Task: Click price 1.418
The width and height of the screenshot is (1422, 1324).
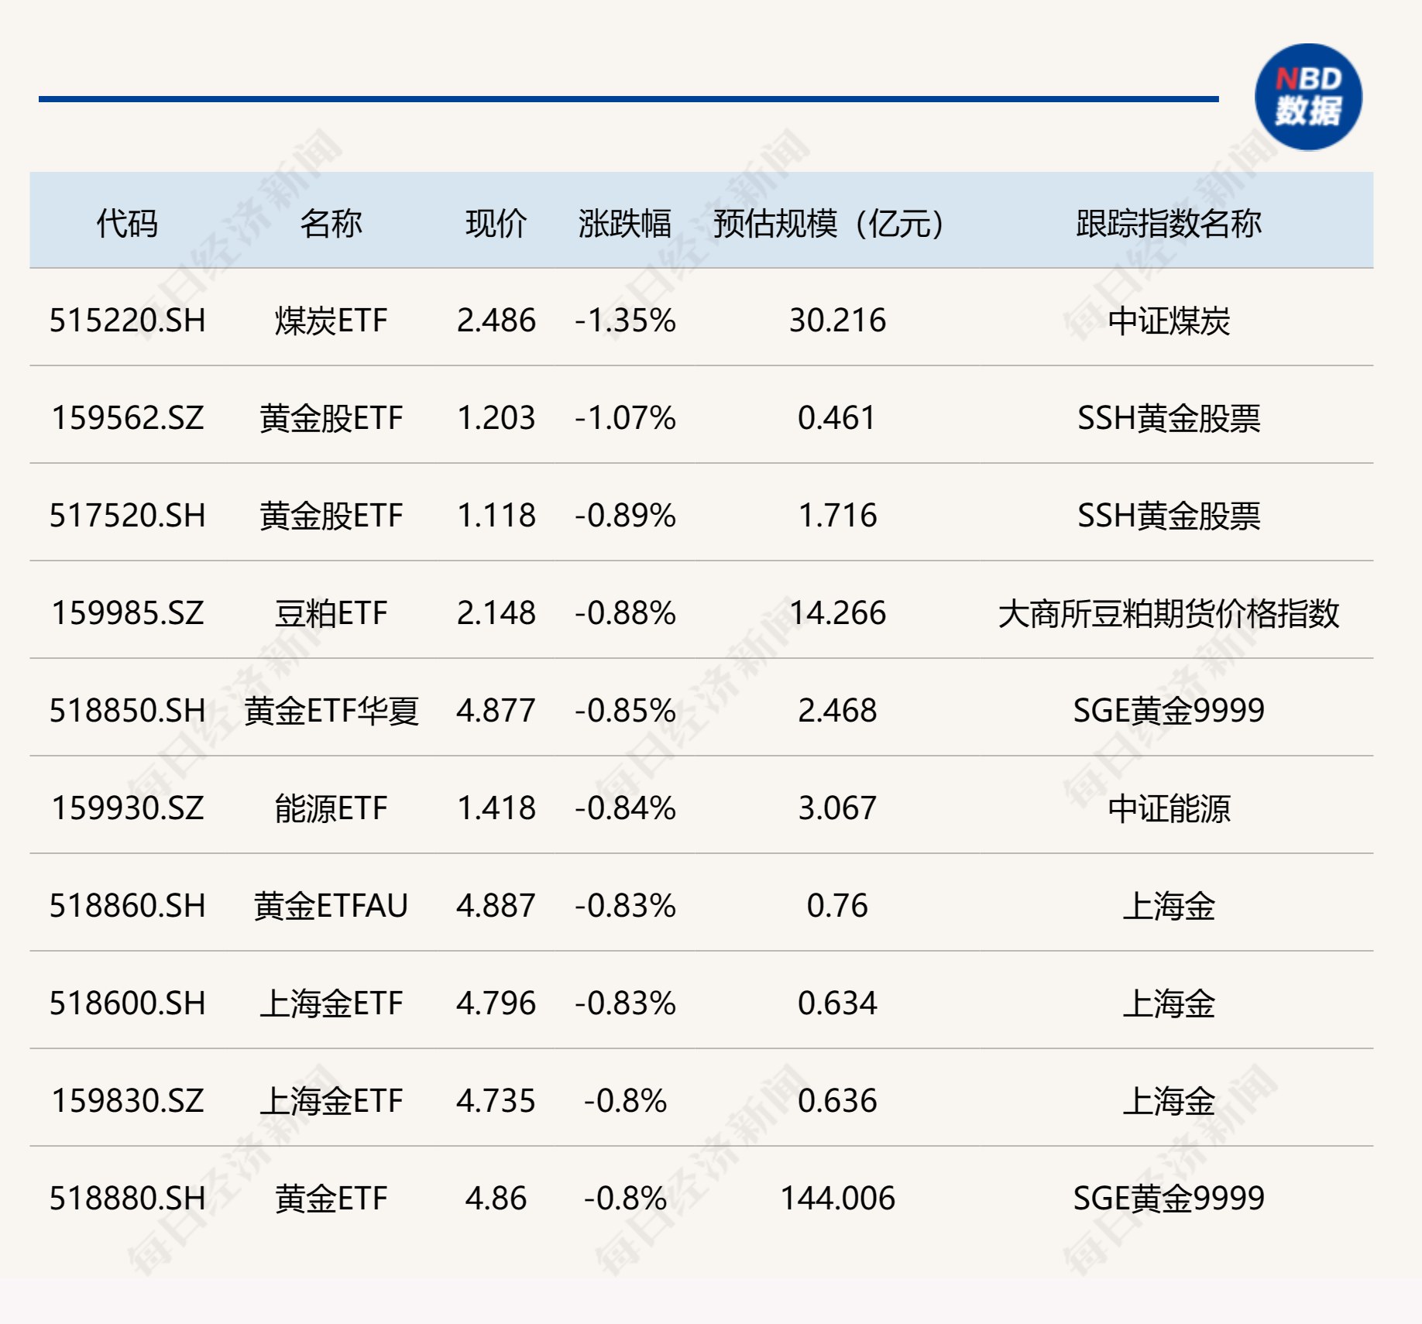Action: pyautogui.click(x=496, y=808)
